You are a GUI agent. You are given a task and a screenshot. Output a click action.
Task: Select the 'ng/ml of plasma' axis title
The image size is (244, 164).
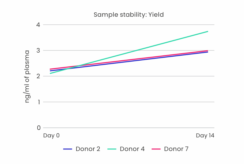[x=27, y=76]
